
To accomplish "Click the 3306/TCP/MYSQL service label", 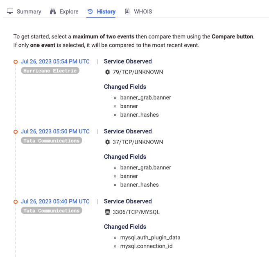I will 136,212.
